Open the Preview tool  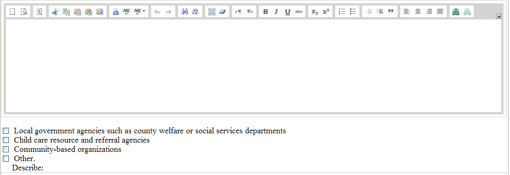[x=24, y=12]
